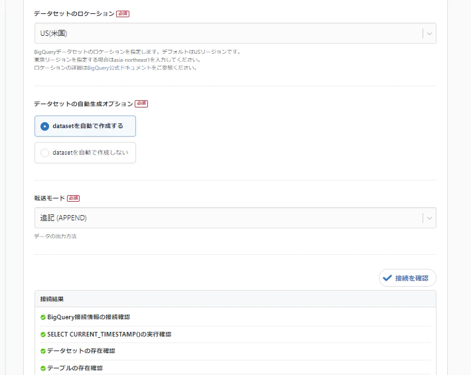Viewport: 471px width, 375px height.
Task: Expand the dataset location dropdown chevron arrow
Action: pyautogui.click(x=430, y=33)
